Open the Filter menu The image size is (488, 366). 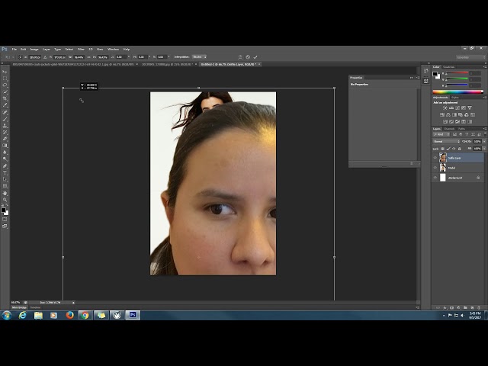[x=81, y=49]
